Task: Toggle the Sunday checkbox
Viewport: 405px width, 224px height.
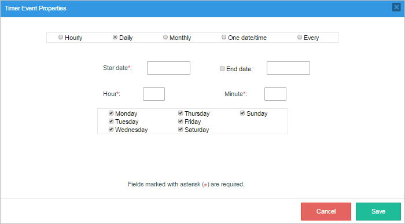Action: [x=242, y=113]
